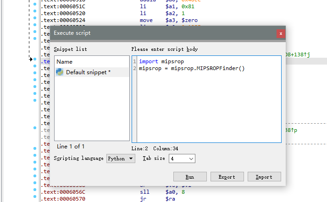Click breakpoint dot at address 00060520

(35, 13)
